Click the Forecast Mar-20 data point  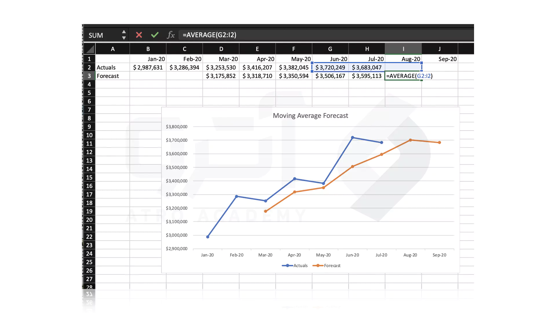(266, 211)
